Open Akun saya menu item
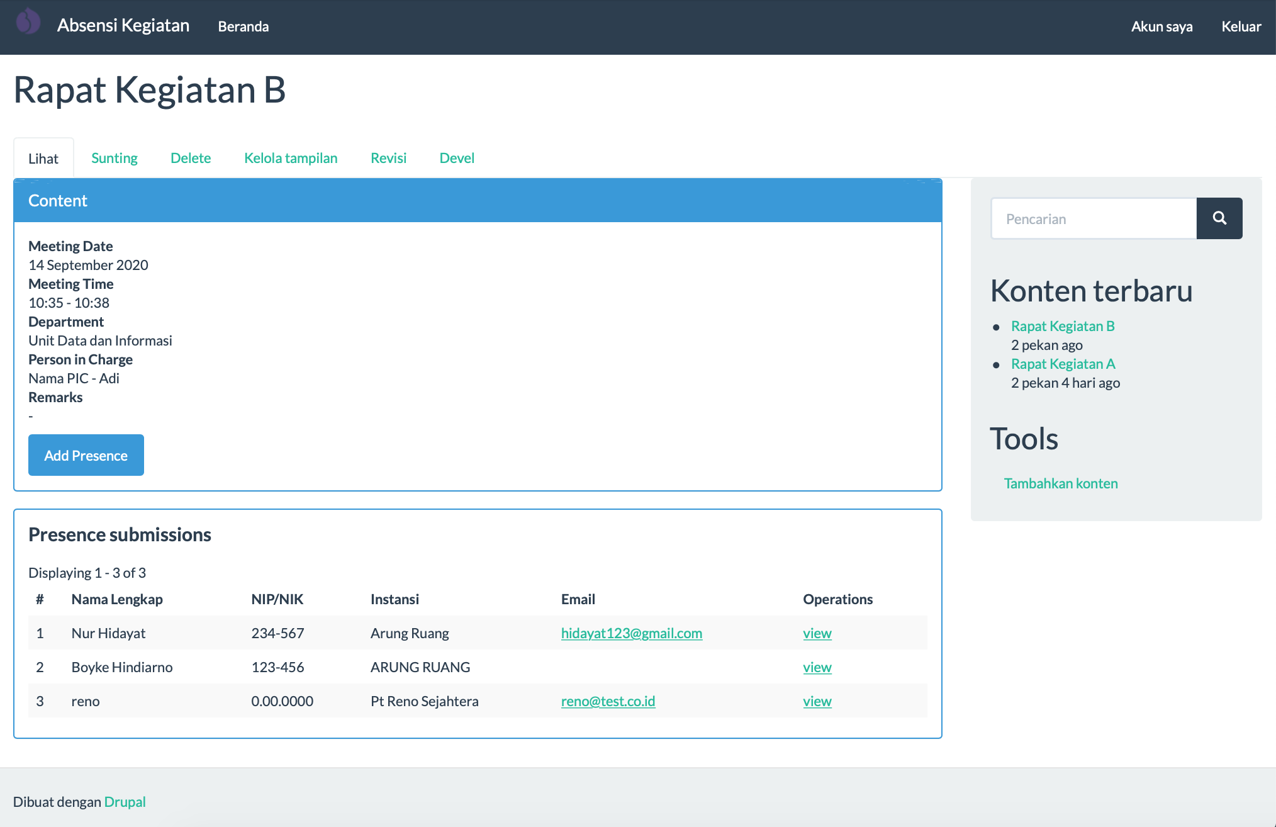This screenshot has height=827, width=1276. [x=1161, y=26]
